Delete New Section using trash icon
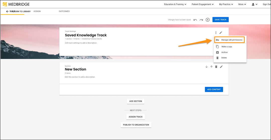271x140 pixels. click(216, 67)
